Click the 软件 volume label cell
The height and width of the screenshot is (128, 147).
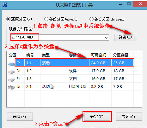73,71
